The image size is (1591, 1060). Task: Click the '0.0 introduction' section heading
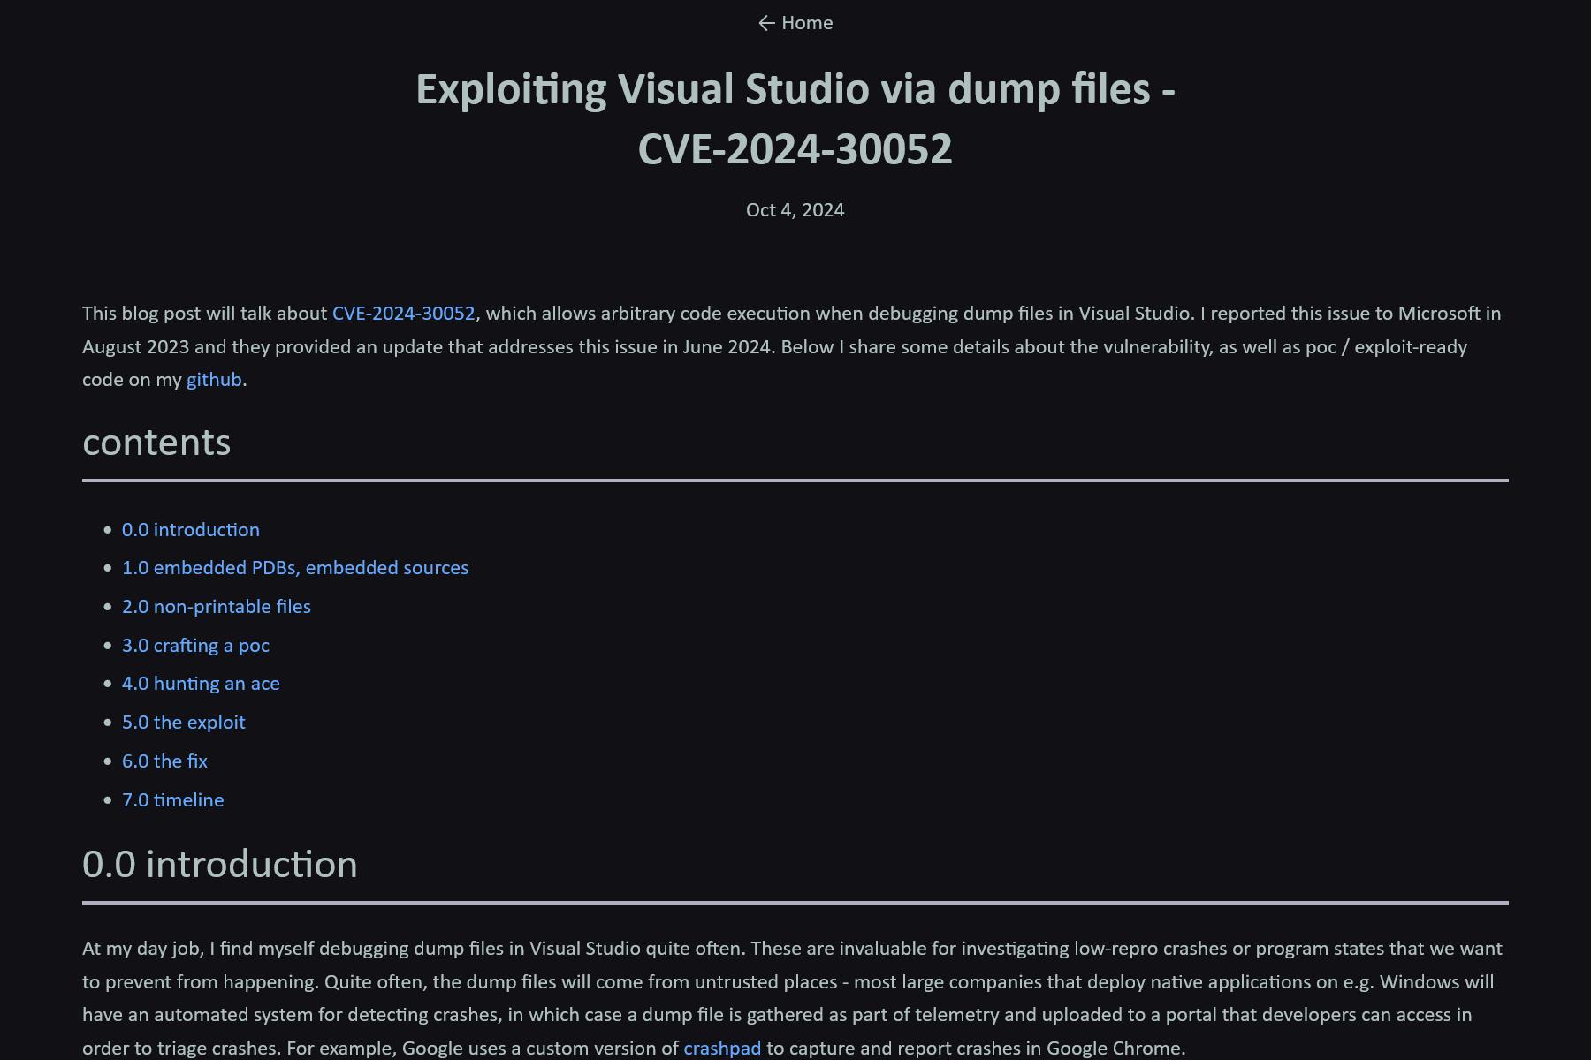coord(220,865)
